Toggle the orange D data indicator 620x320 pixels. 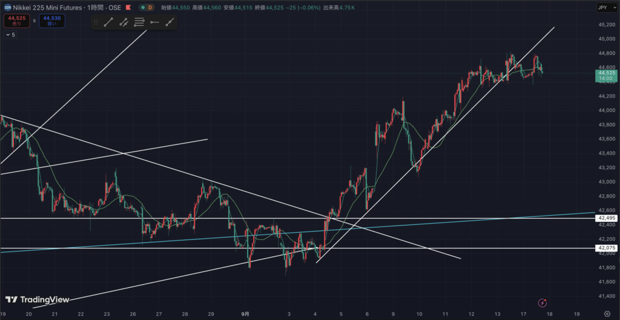150,7
